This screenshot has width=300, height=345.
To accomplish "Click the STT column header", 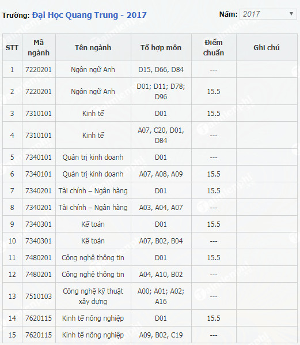I will [12, 47].
